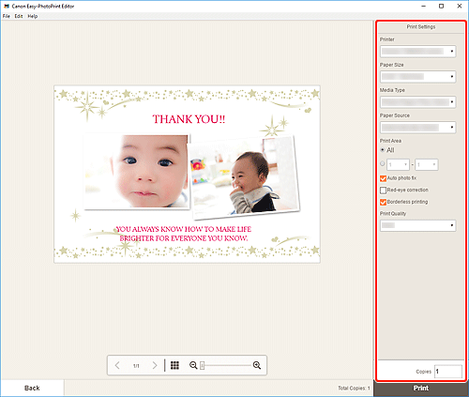The height and width of the screenshot is (397, 469).
Task: Select the All print area radio button
Action: click(382, 150)
